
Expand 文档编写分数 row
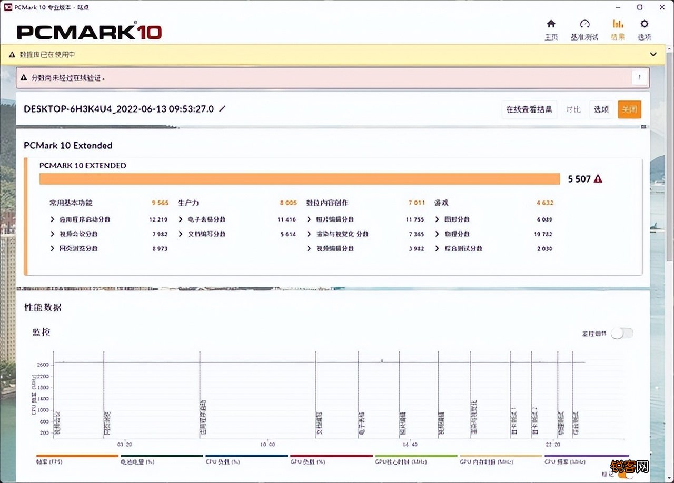click(x=237, y=234)
